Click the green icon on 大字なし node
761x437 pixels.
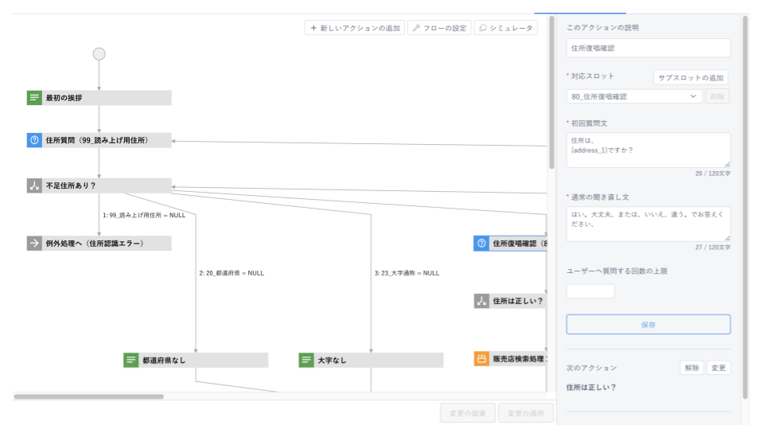[x=306, y=361]
